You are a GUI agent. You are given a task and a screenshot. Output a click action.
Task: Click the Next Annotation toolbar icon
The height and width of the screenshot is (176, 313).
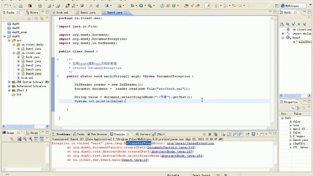point(216,6)
